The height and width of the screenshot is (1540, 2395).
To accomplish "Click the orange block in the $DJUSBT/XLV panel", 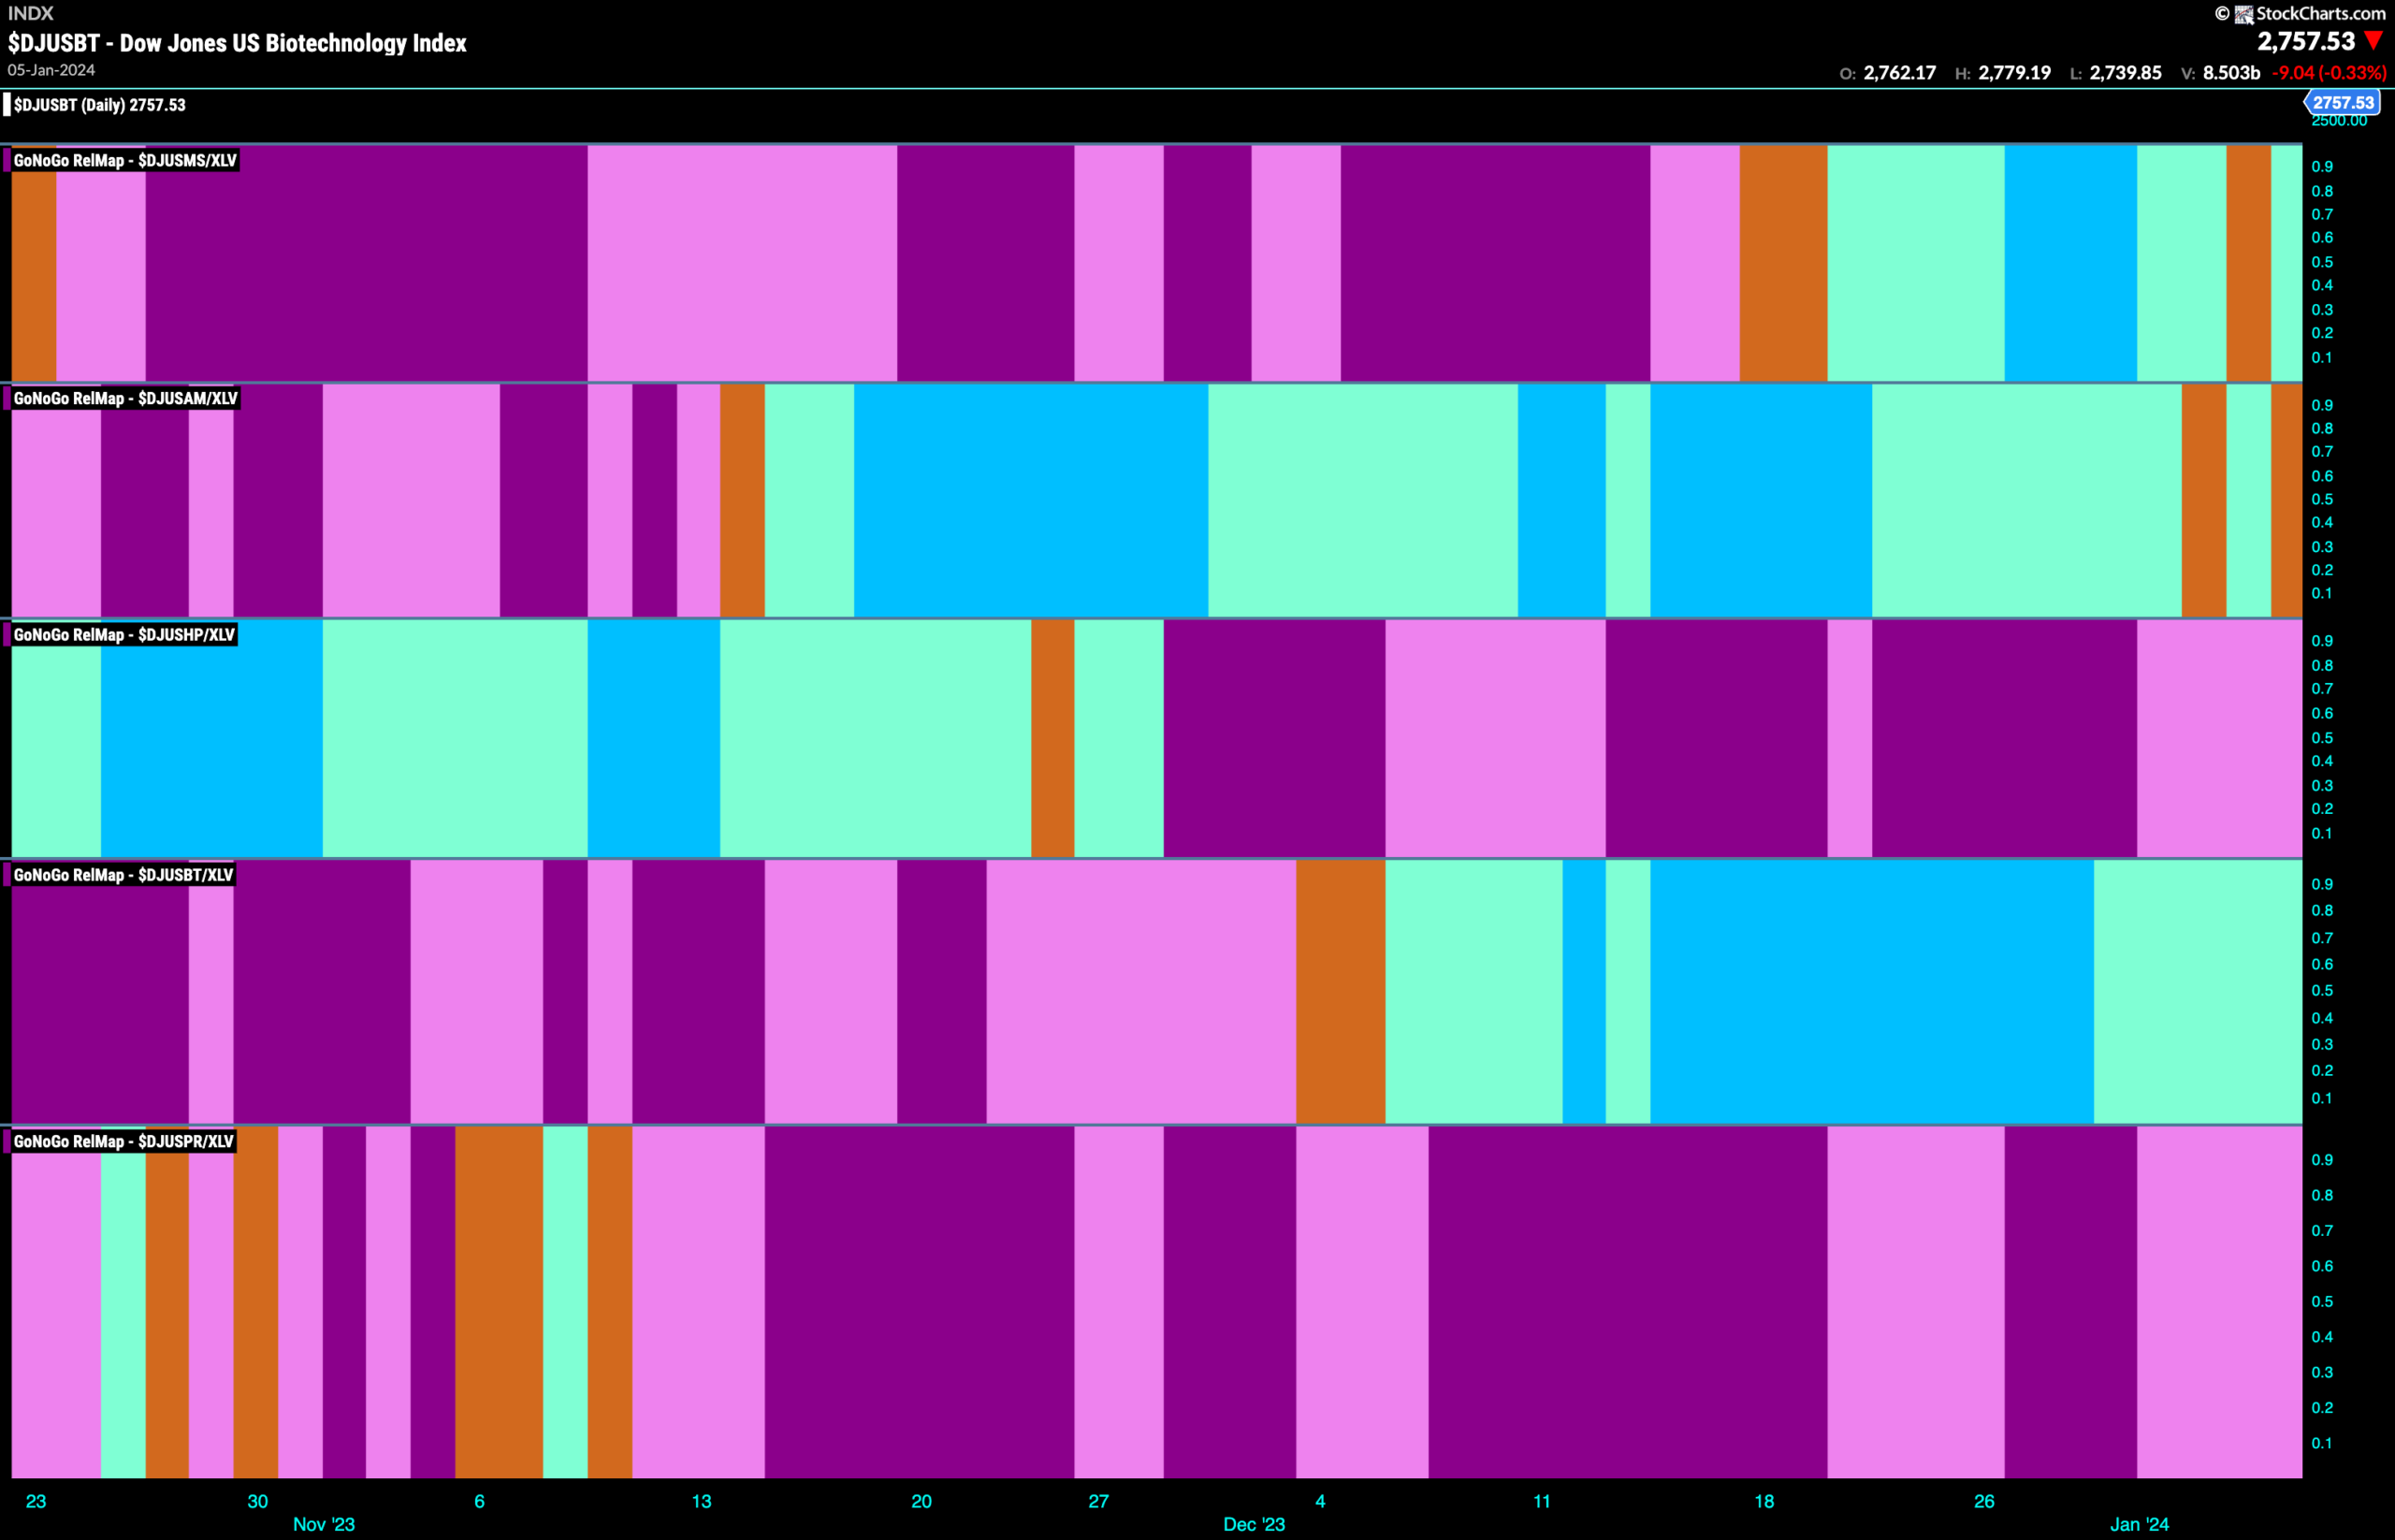I will click(1341, 991).
